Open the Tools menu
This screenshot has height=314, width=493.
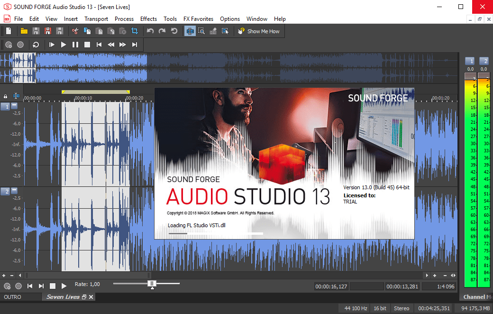click(170, 19)
